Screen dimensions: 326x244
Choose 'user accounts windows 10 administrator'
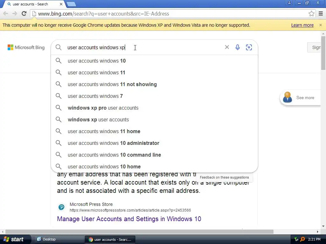154,143
